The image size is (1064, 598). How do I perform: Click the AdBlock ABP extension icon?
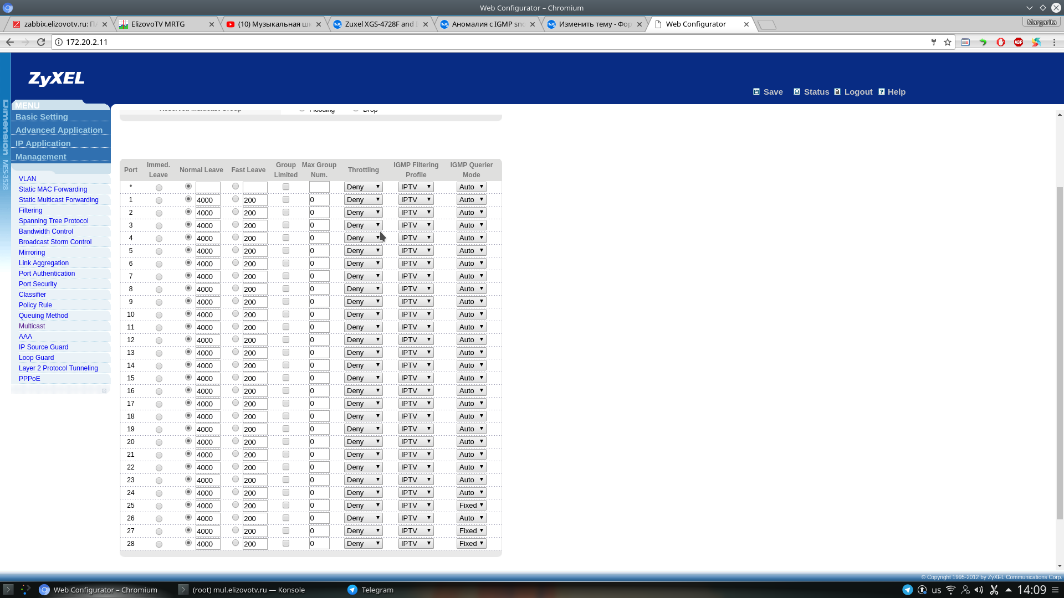1019,42
